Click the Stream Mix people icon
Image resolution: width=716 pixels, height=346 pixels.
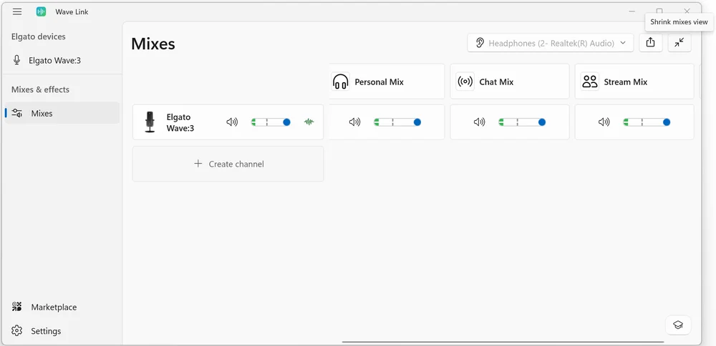[590, 81]
